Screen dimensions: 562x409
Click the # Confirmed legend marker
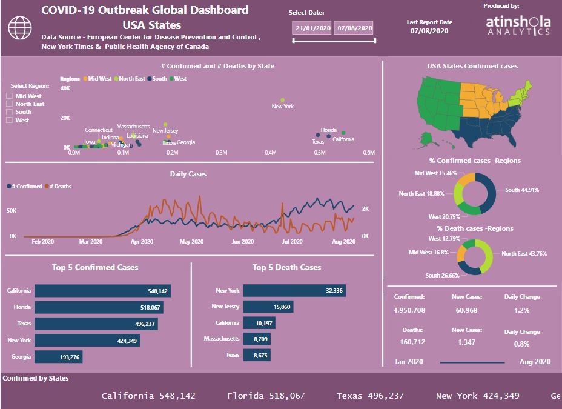pos(9,187)
